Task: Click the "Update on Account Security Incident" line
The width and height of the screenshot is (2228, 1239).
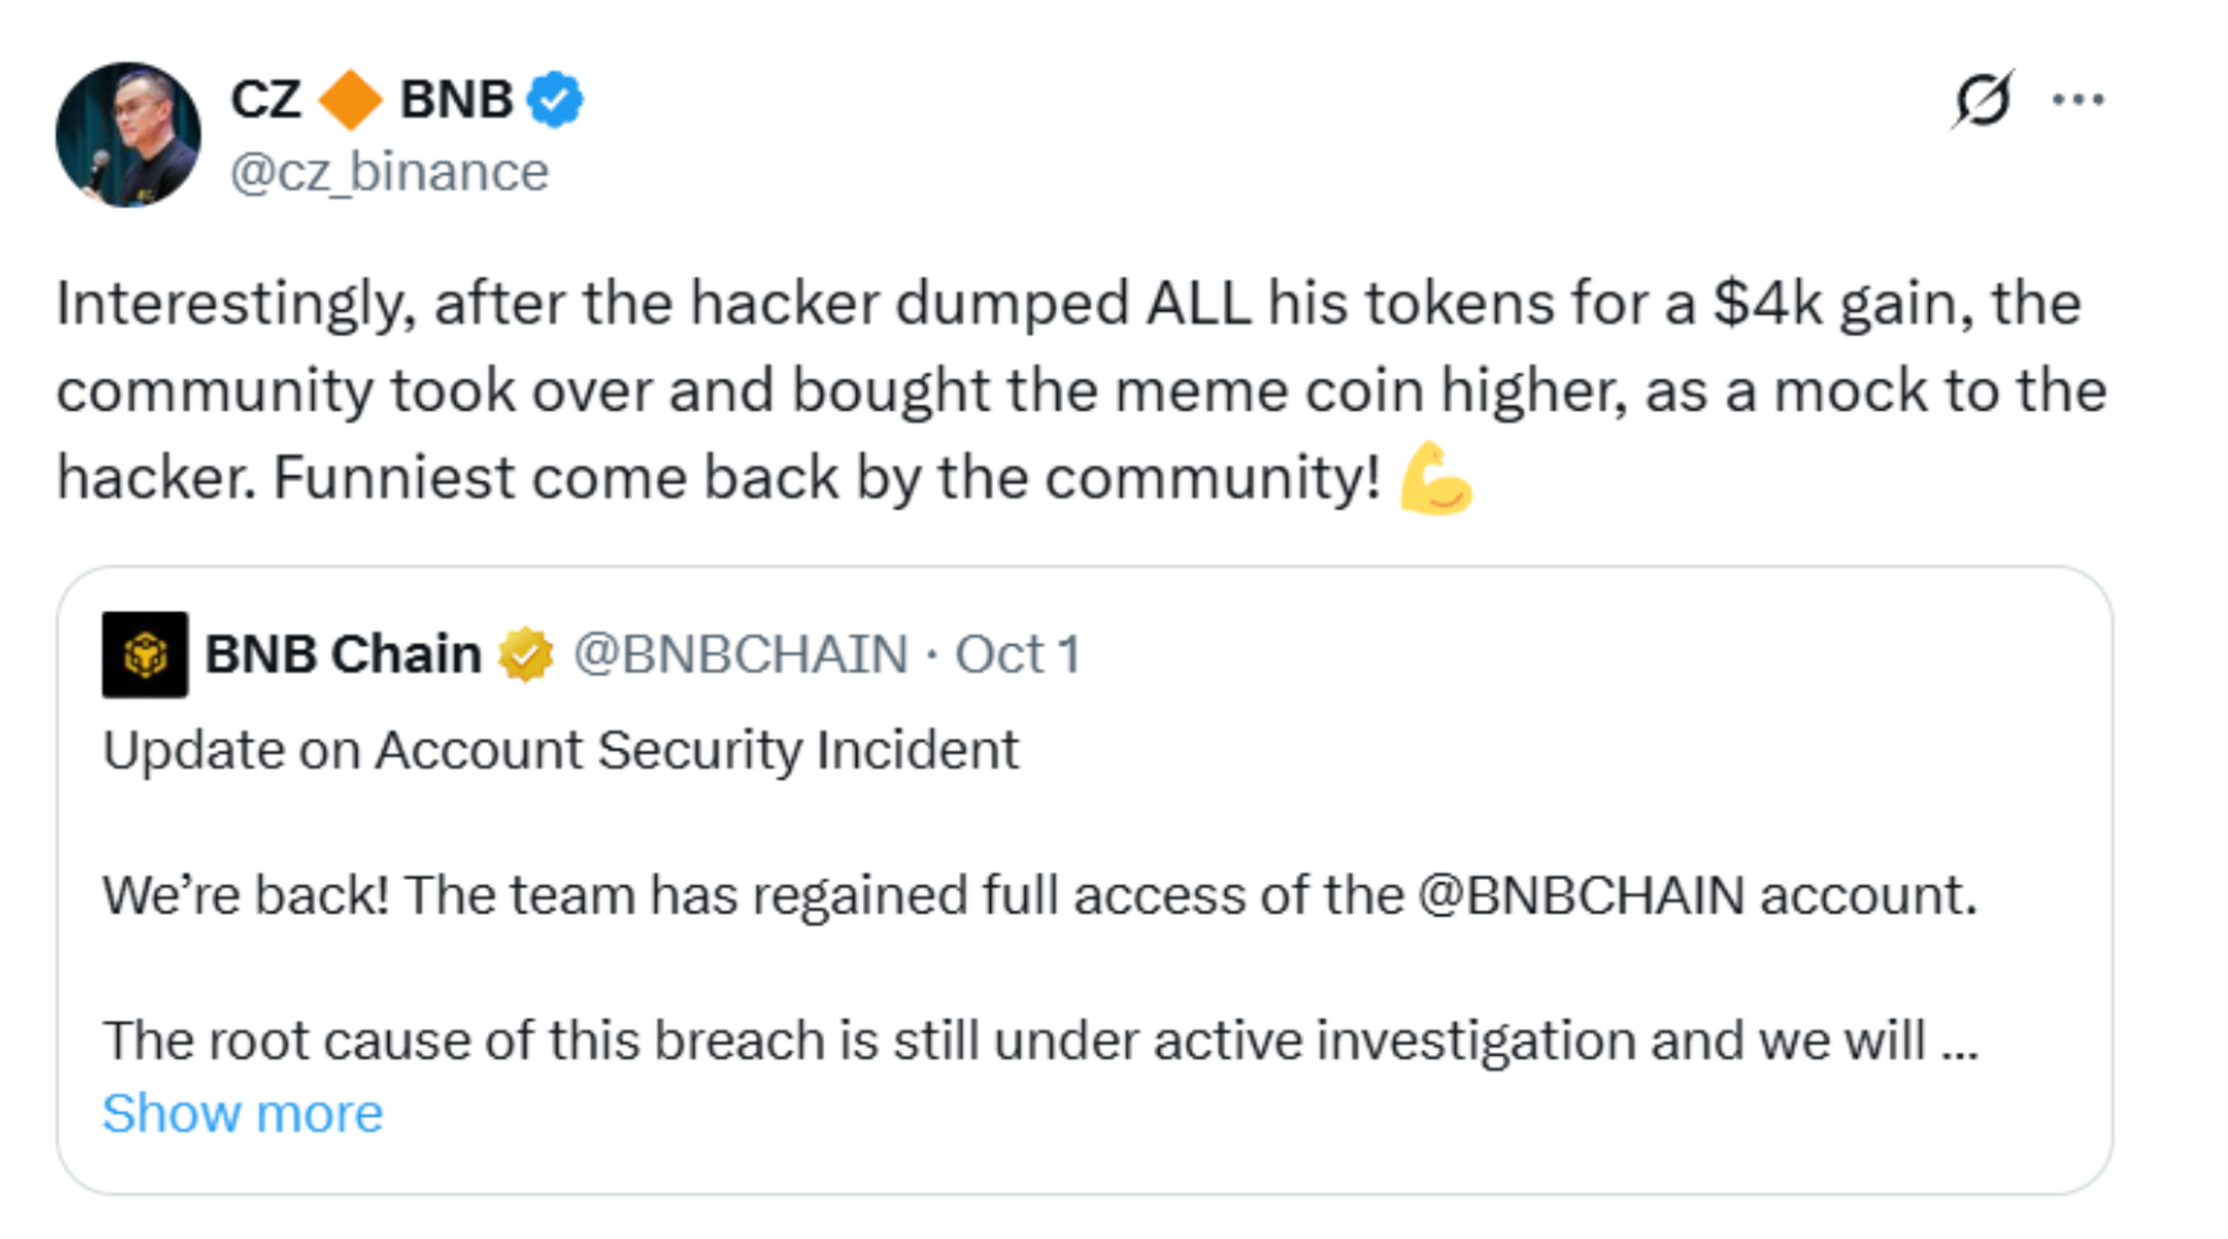Action: pos(560,750)
